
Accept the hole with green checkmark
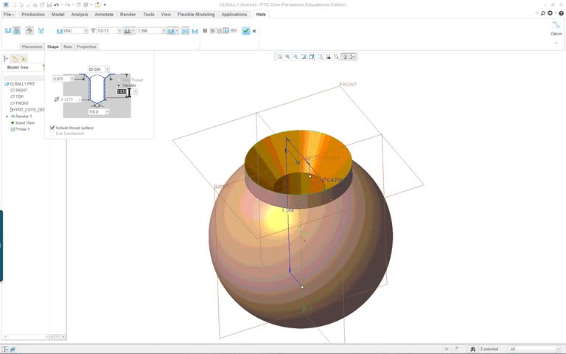click(x=246, y=31)
